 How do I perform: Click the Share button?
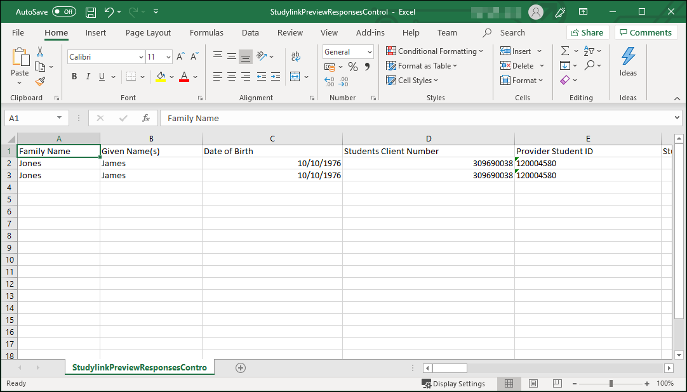(587, 32)
